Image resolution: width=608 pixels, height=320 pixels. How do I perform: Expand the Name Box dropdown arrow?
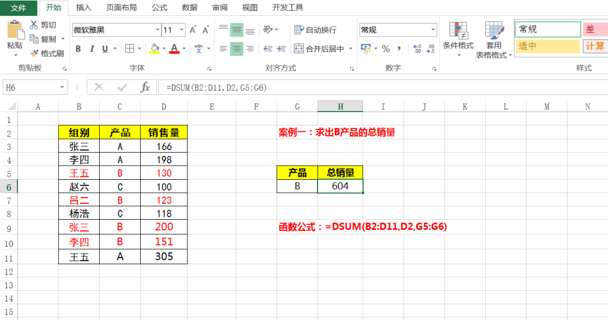62,87
